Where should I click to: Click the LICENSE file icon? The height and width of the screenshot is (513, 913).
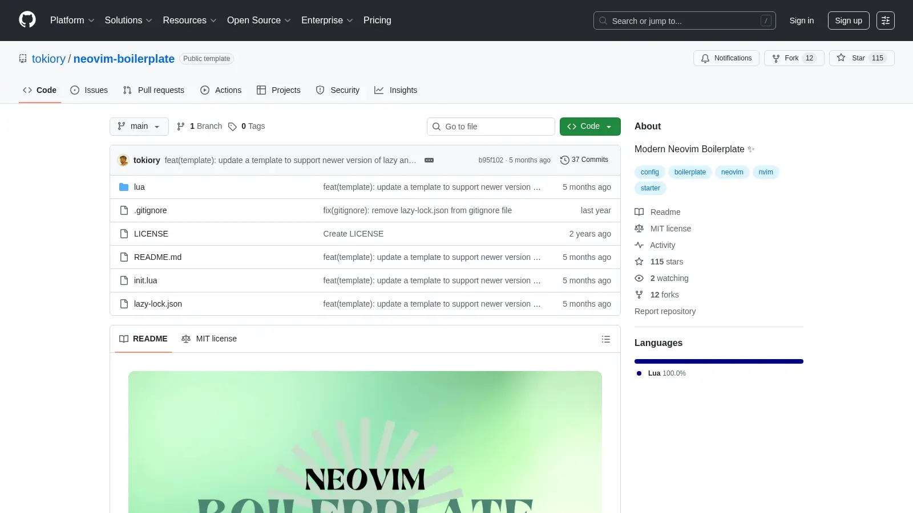124,234
